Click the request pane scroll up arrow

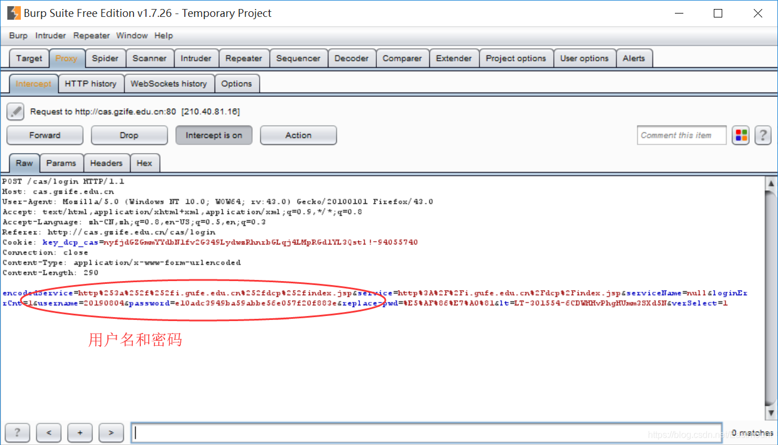(x=771, y=183)
